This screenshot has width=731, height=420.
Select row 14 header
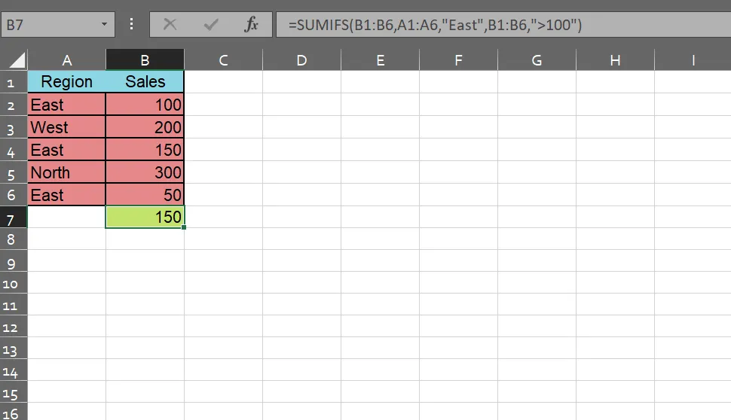click(14, 370)
